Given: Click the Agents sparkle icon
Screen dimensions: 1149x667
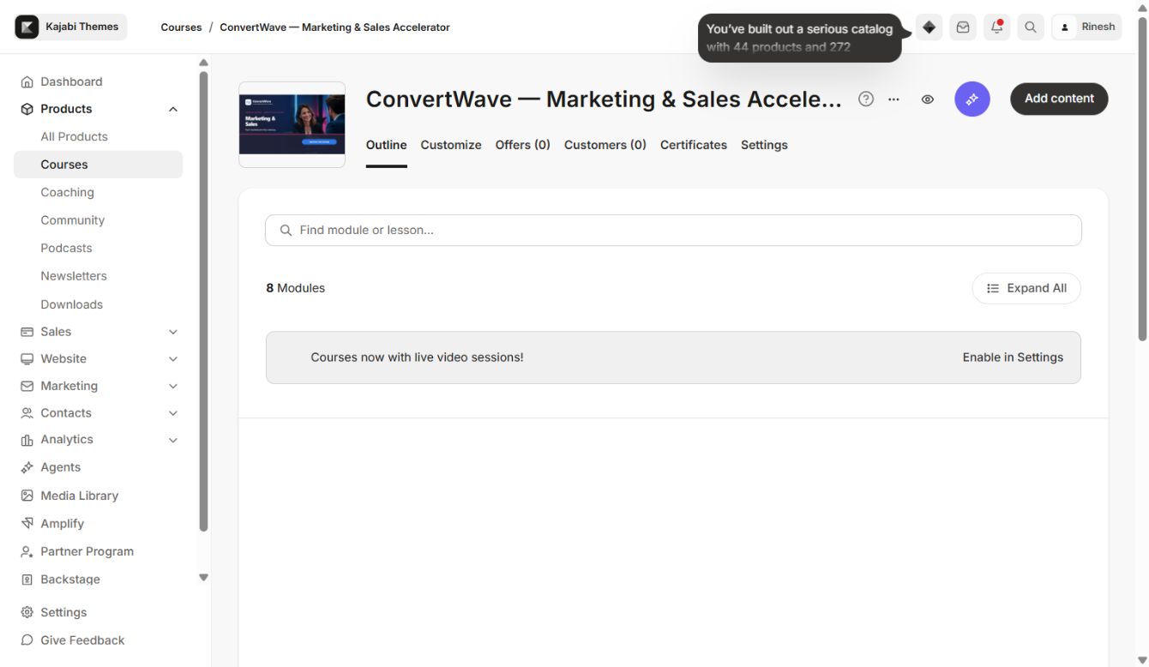Looking at the screenshot, I should point(27,467).
